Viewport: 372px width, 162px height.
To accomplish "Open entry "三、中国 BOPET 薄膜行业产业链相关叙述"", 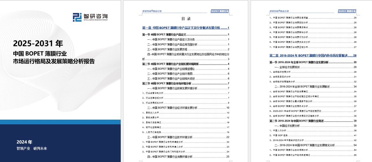I will pyautogui.click(x=189, y=78).
